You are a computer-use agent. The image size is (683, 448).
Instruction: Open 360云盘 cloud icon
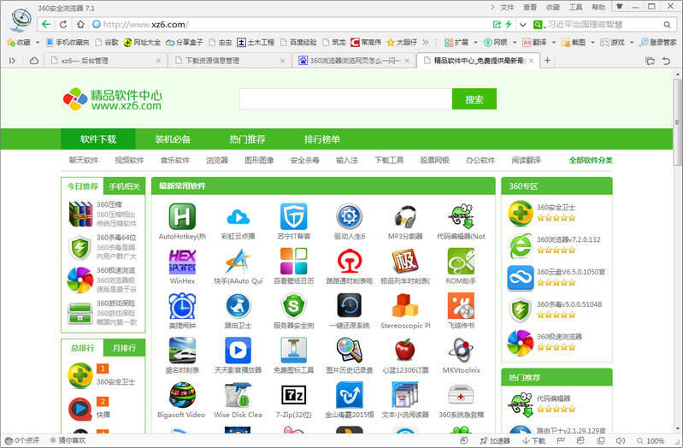[520, 278]
